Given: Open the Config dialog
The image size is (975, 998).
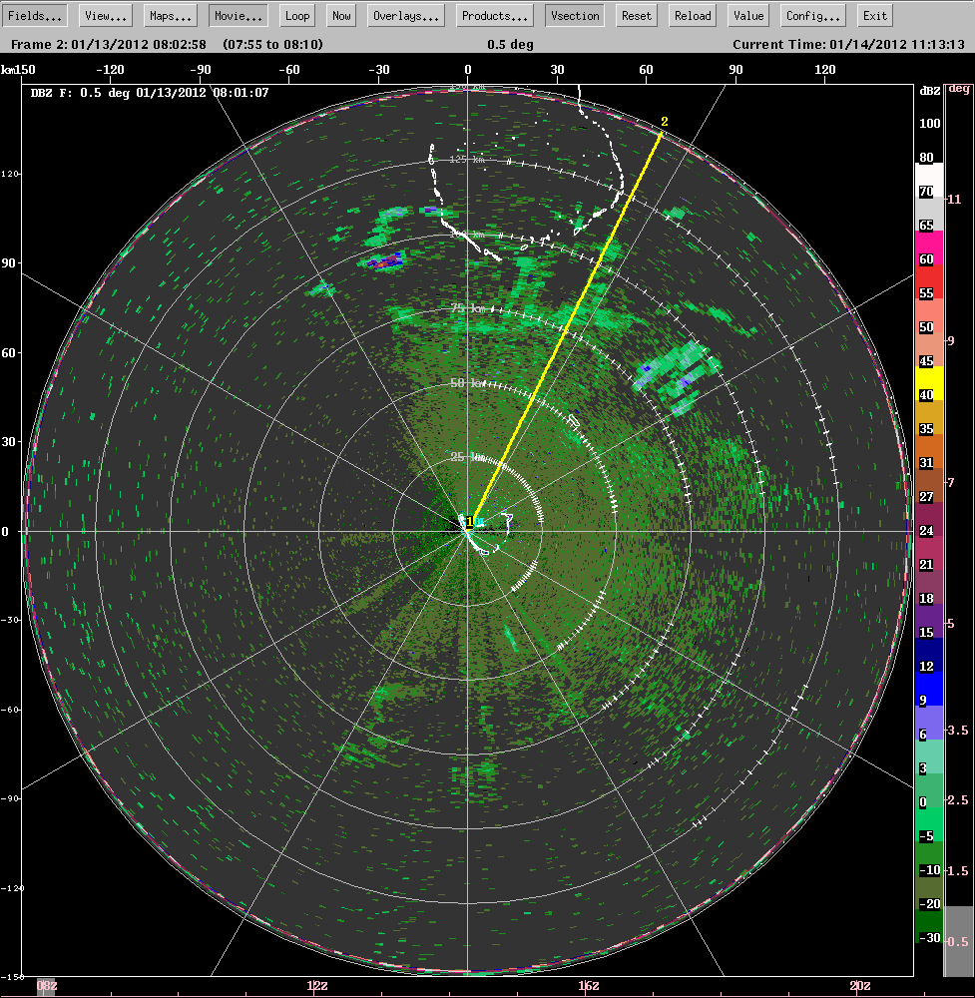Looking at the screenshot, I should [811, 15].
